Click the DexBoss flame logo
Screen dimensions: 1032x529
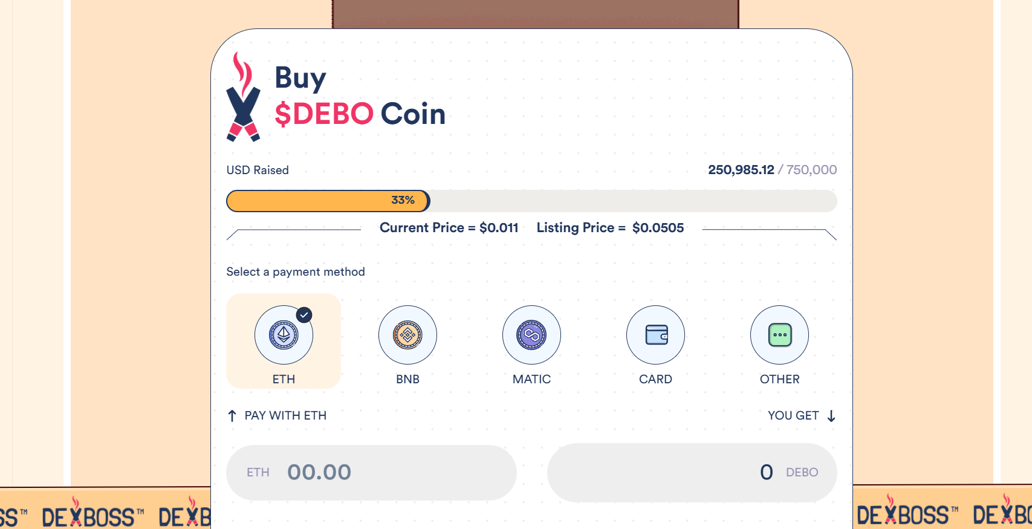(243, 97)
